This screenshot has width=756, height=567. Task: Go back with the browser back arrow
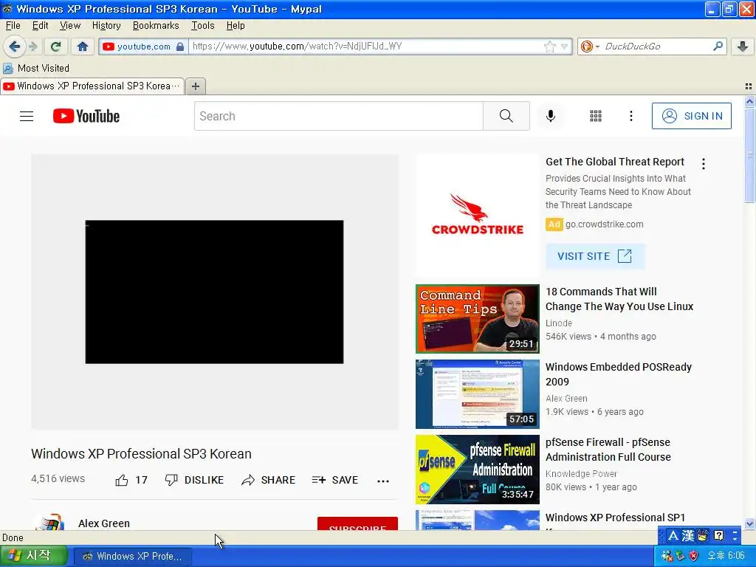[14, 47]
